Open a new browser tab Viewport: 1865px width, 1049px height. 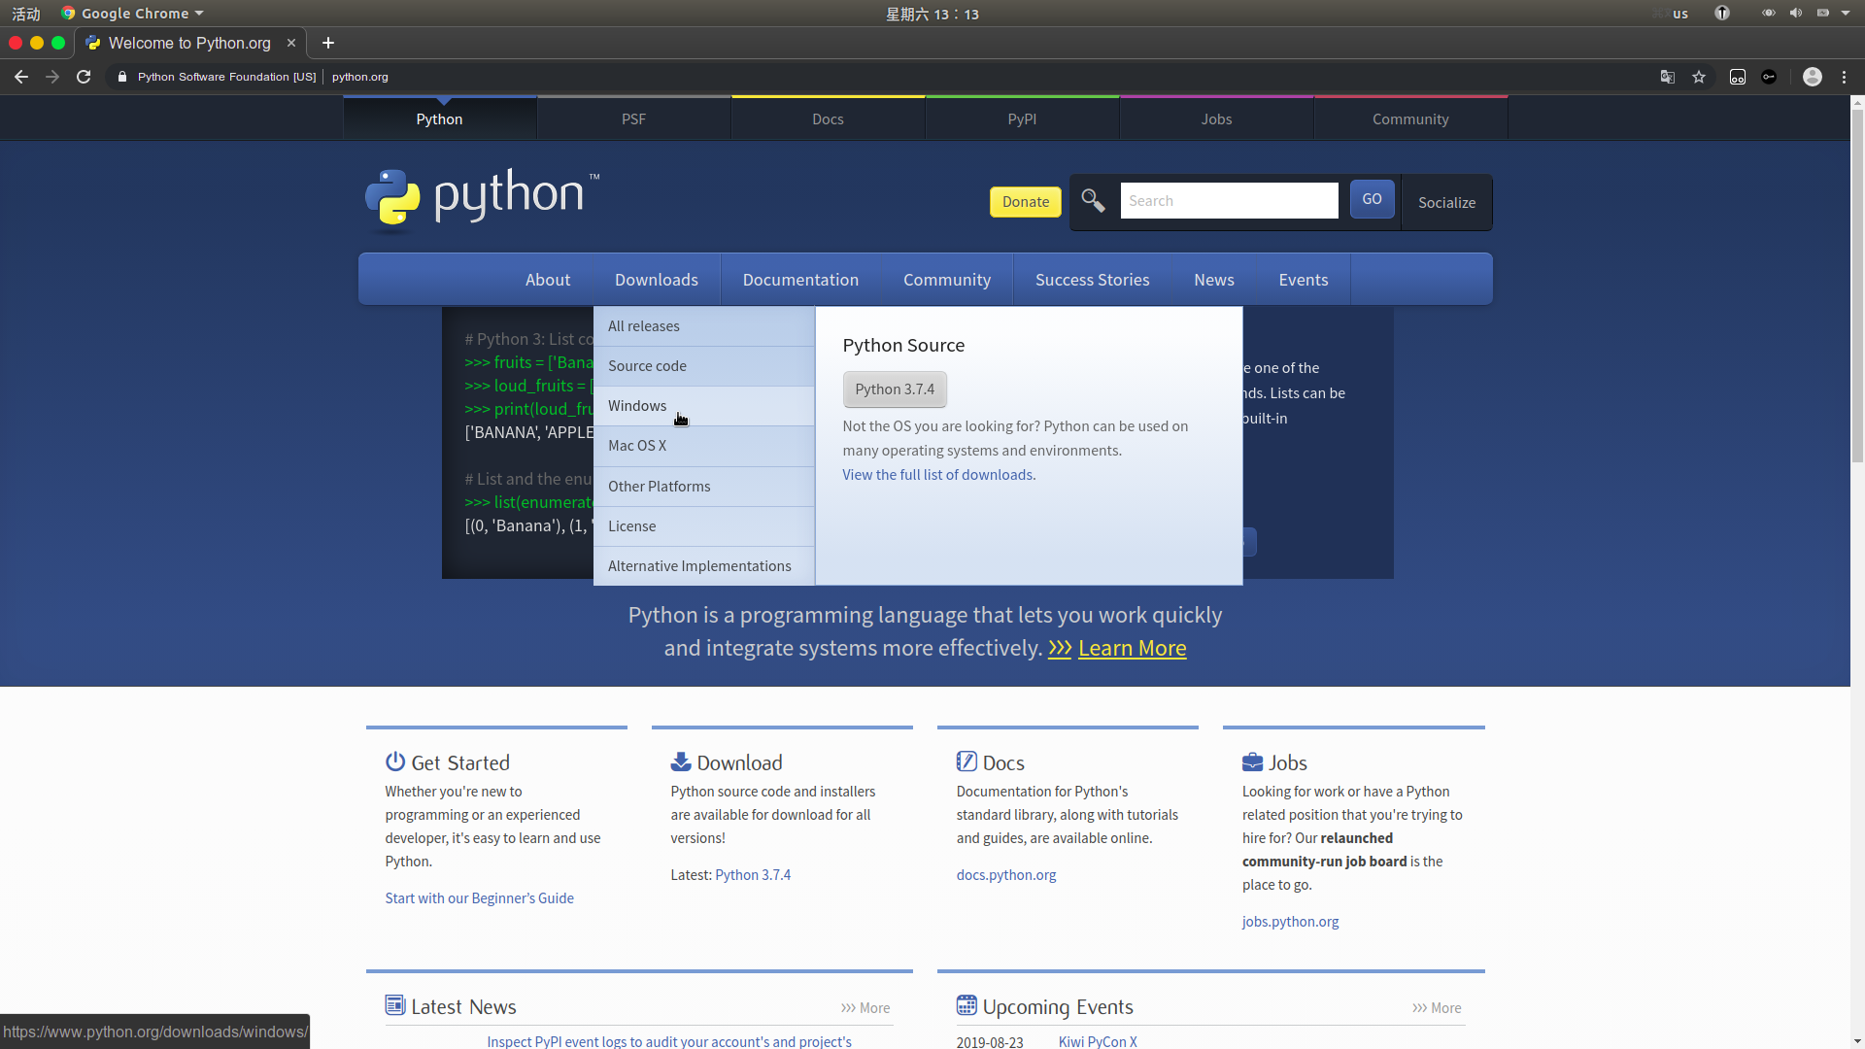[328, 43]
